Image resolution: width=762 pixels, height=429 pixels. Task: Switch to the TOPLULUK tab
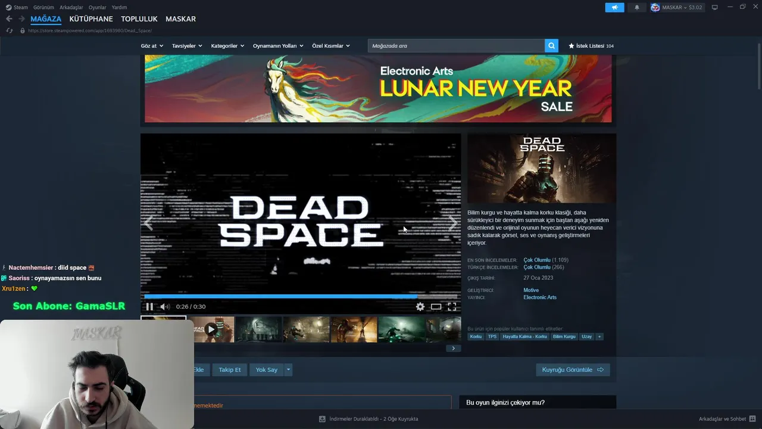(139, 19)
